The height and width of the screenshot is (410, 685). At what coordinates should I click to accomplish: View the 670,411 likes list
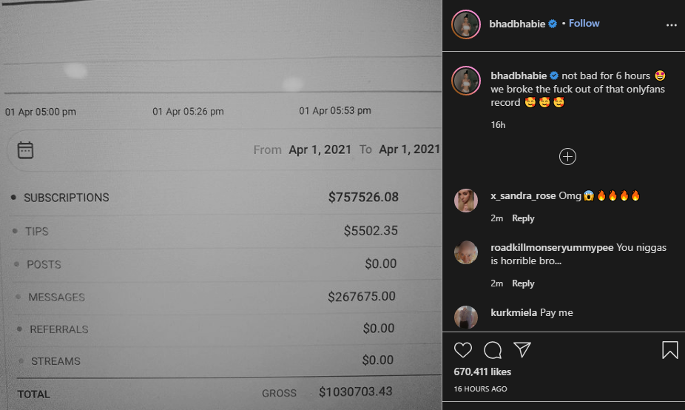tap(482, 372)
